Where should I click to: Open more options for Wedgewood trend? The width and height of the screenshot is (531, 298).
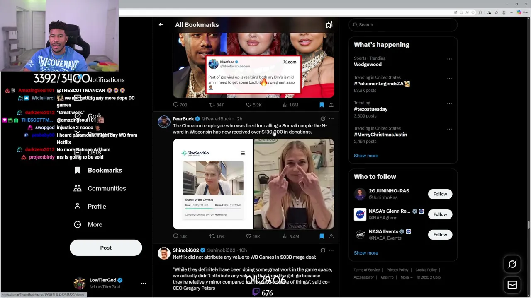pyautogui.click(x=449, y=59)
